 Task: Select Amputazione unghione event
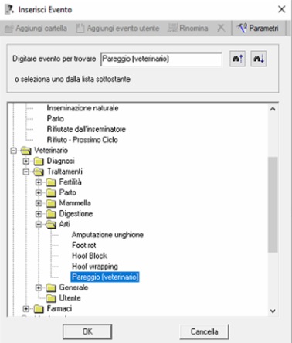107,235
